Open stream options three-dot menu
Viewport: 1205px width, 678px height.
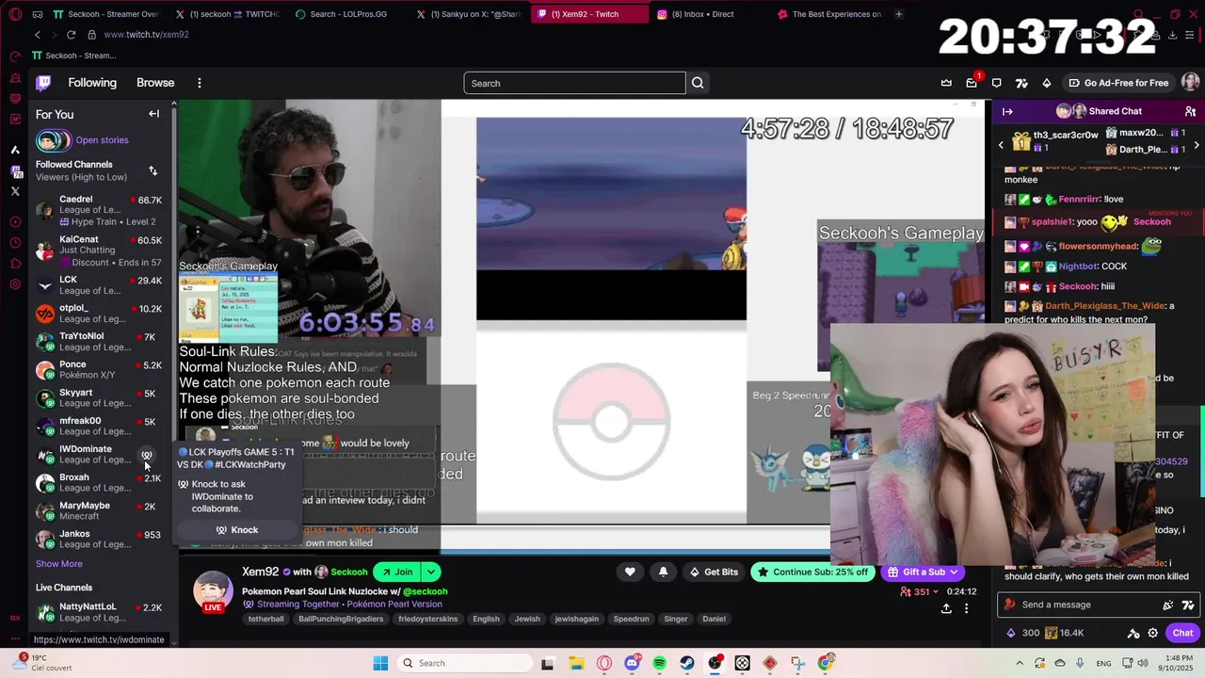(966, 608)
